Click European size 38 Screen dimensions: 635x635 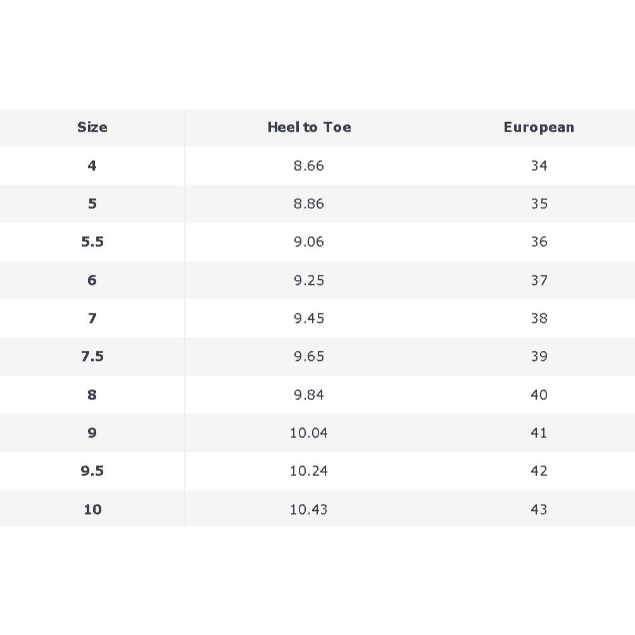pyautogui.click(x=539, y=318)
